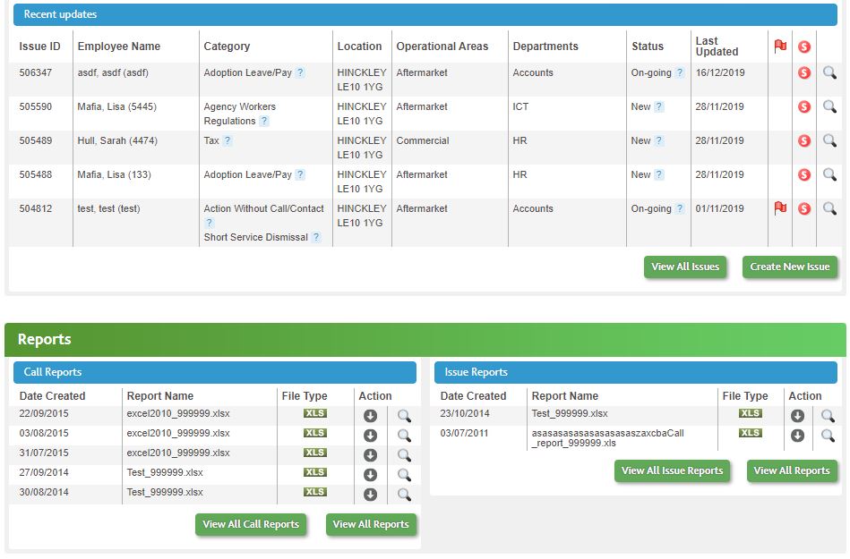The height and width of the screenshot is (559, 850).
Task: Click the Create New Issue button
Action: 790,267
